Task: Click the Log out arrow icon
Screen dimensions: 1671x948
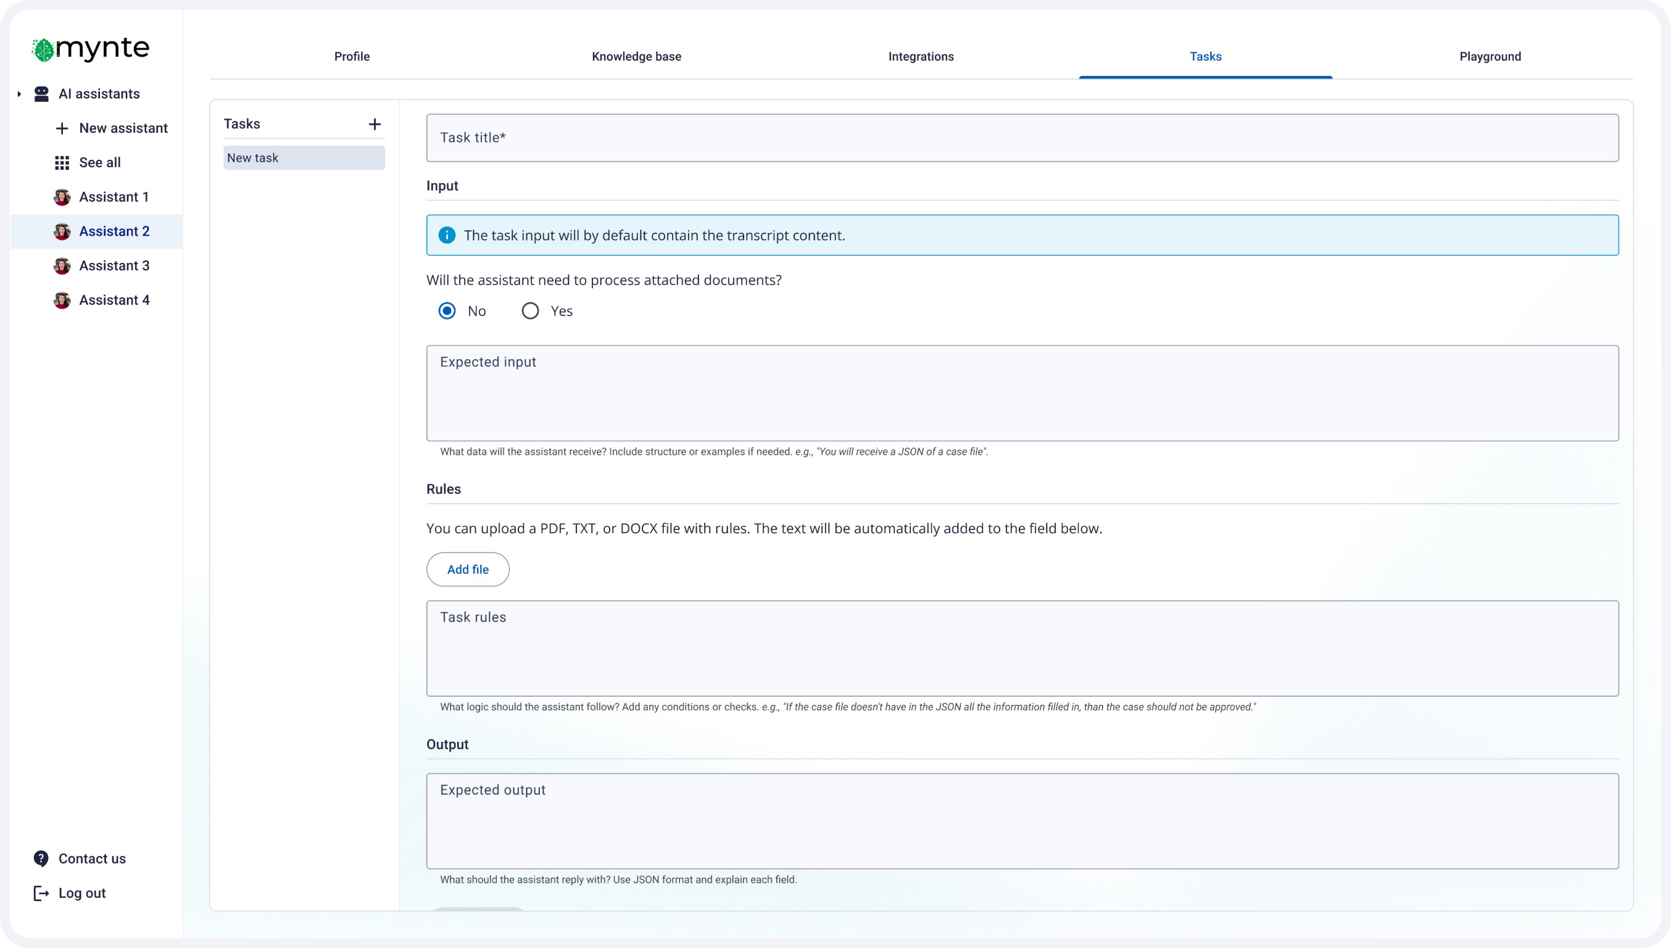Action: [x=41, y=893]
